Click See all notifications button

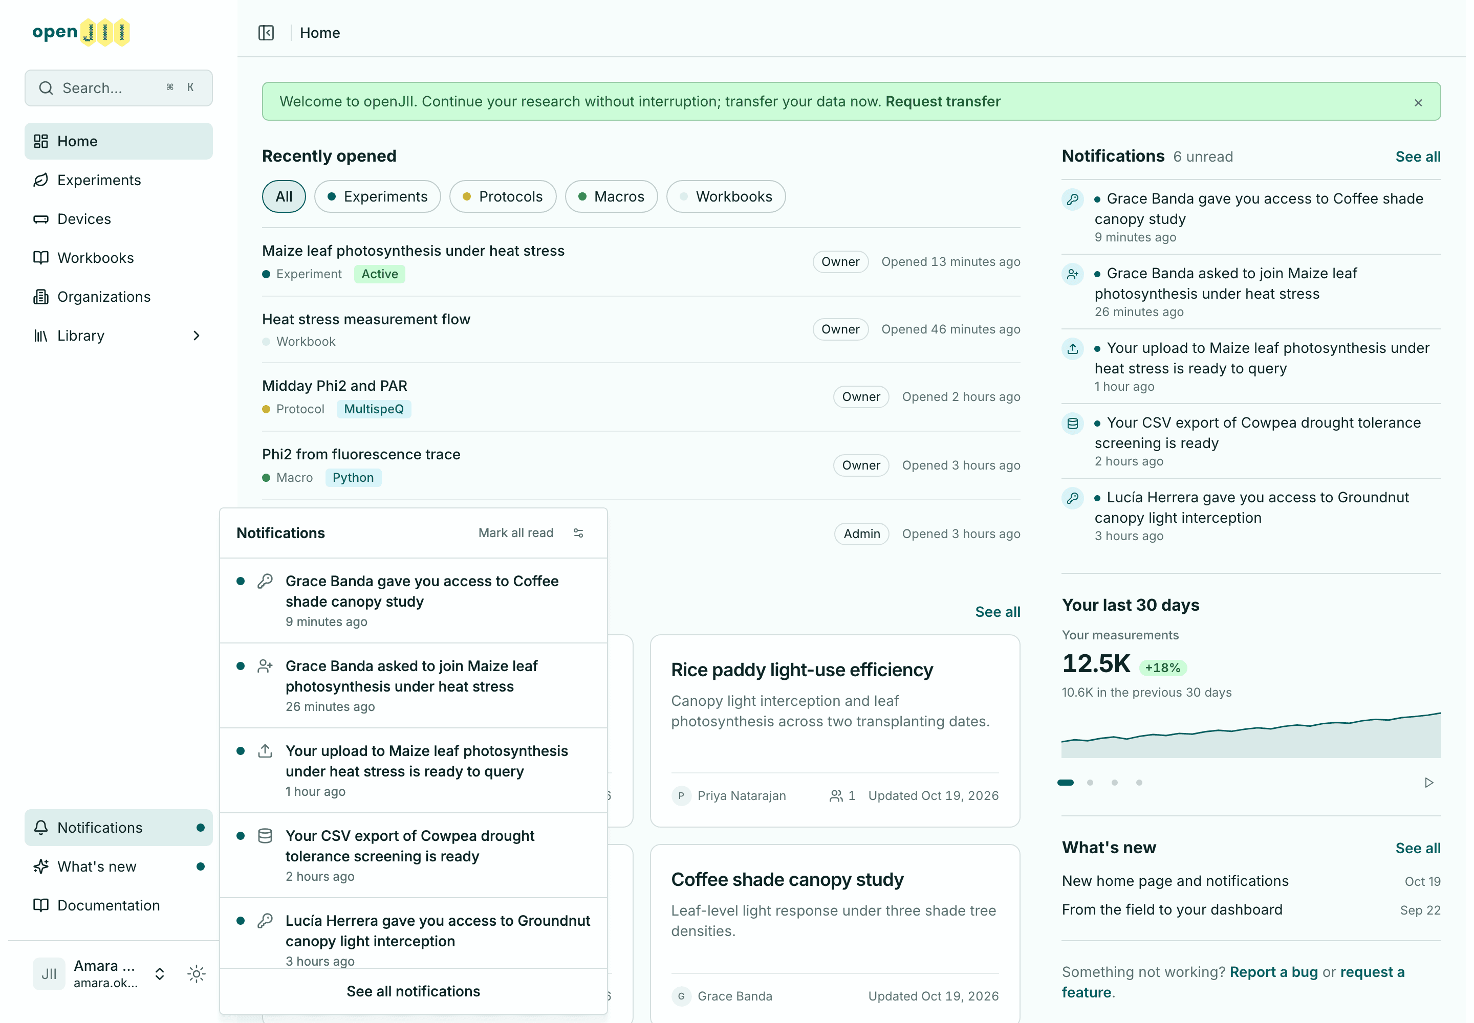[413, 992]
